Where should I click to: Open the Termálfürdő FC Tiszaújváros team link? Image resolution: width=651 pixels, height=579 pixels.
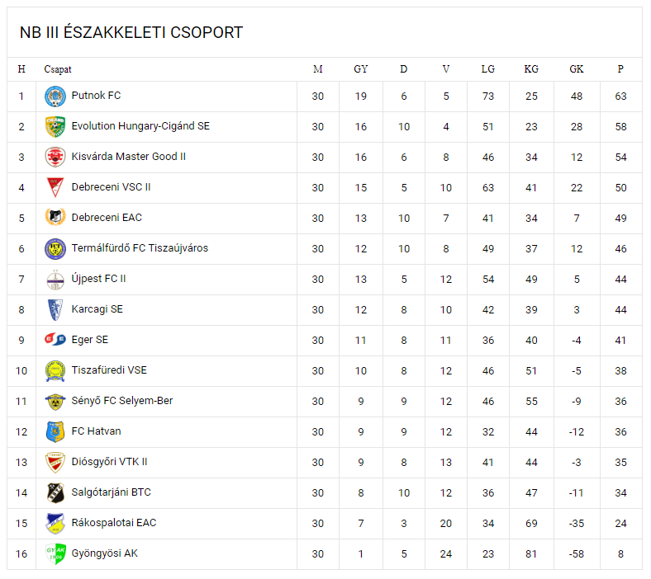coord(140,248)
